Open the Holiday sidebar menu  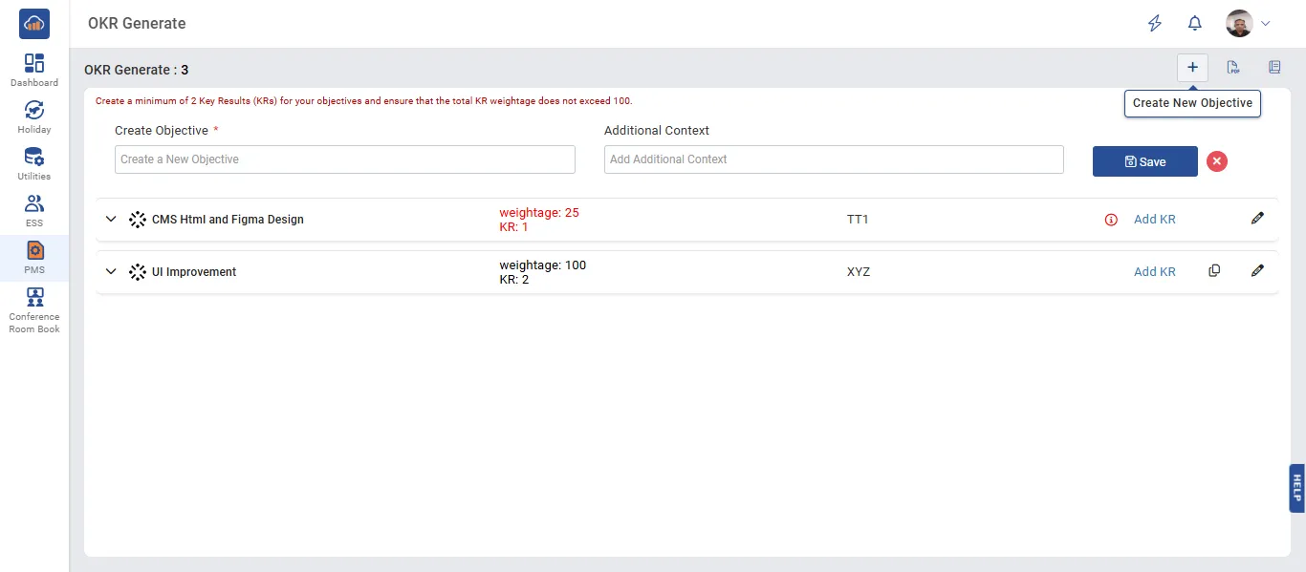click(34, 117)
